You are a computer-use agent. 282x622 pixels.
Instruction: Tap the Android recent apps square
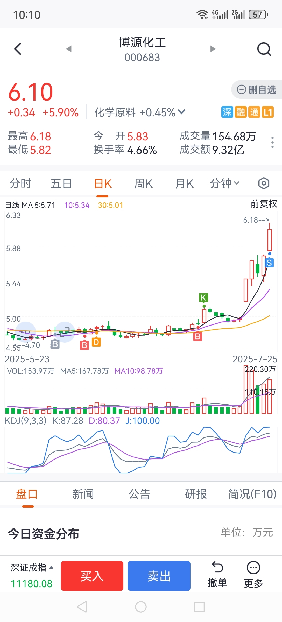199,607
